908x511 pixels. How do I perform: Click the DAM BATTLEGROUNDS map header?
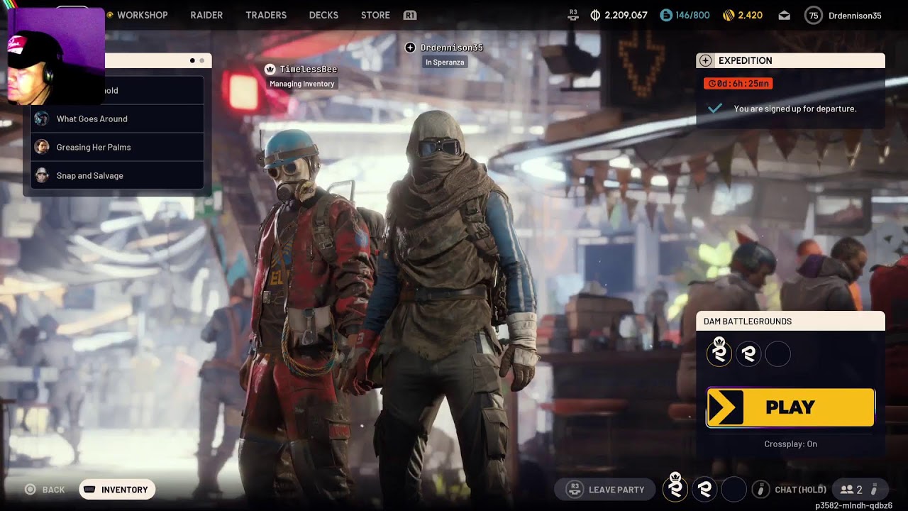pyautogui.click(x=748, y=322)
